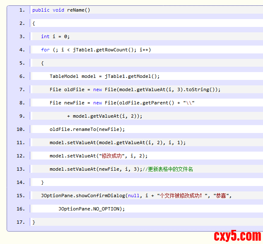
Task: Click the opening brace on line 5
Action: 42,63
